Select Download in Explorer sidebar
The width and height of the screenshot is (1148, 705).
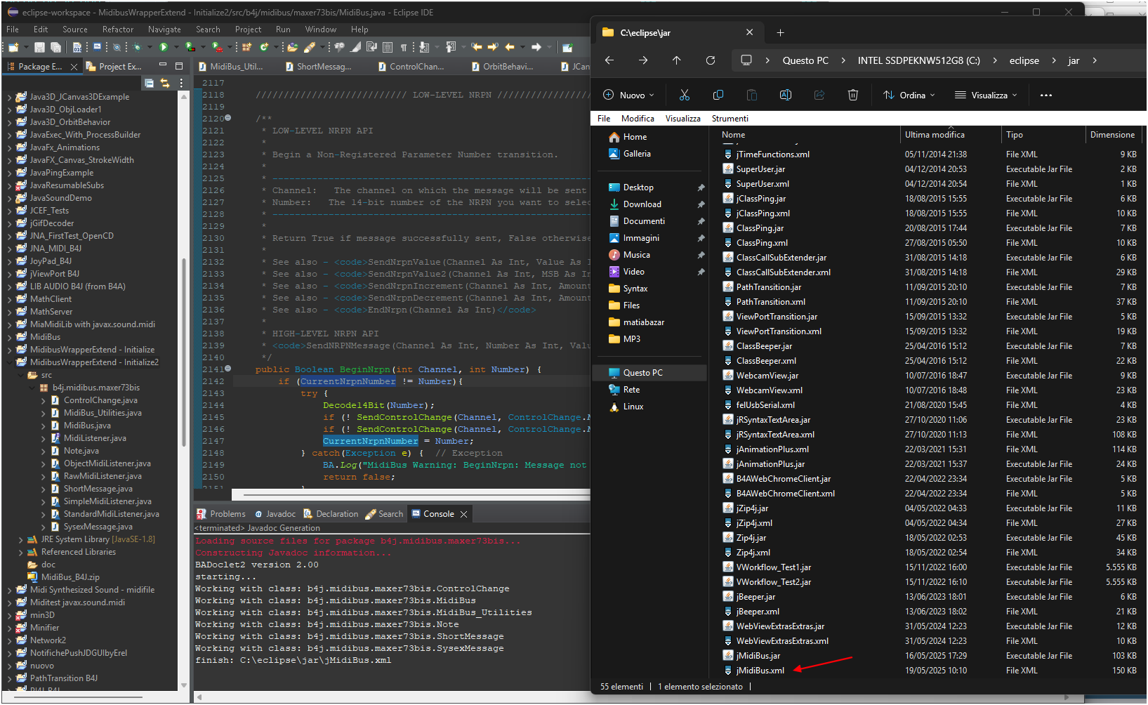click(x=642, y=204)
